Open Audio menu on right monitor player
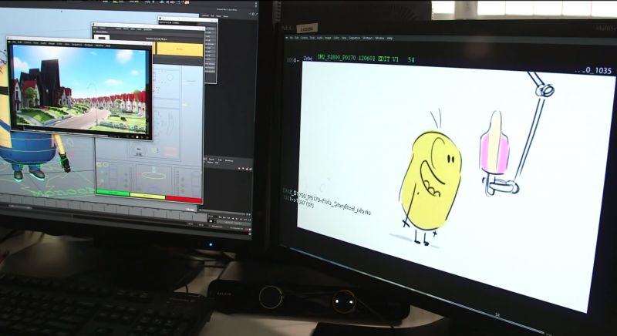Viewport: 617px width, 336px height. pyautogui.click(x=319, y=38)
